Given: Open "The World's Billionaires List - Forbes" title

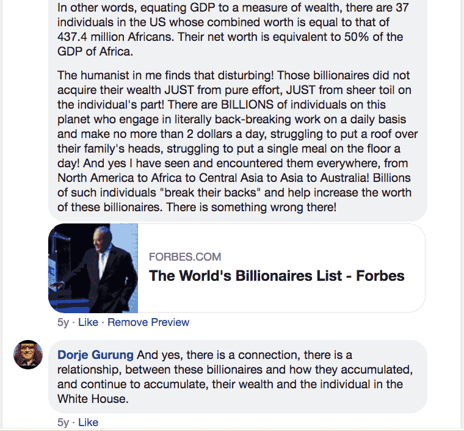Looking at the screenshot, I should [x=277, y=276].
